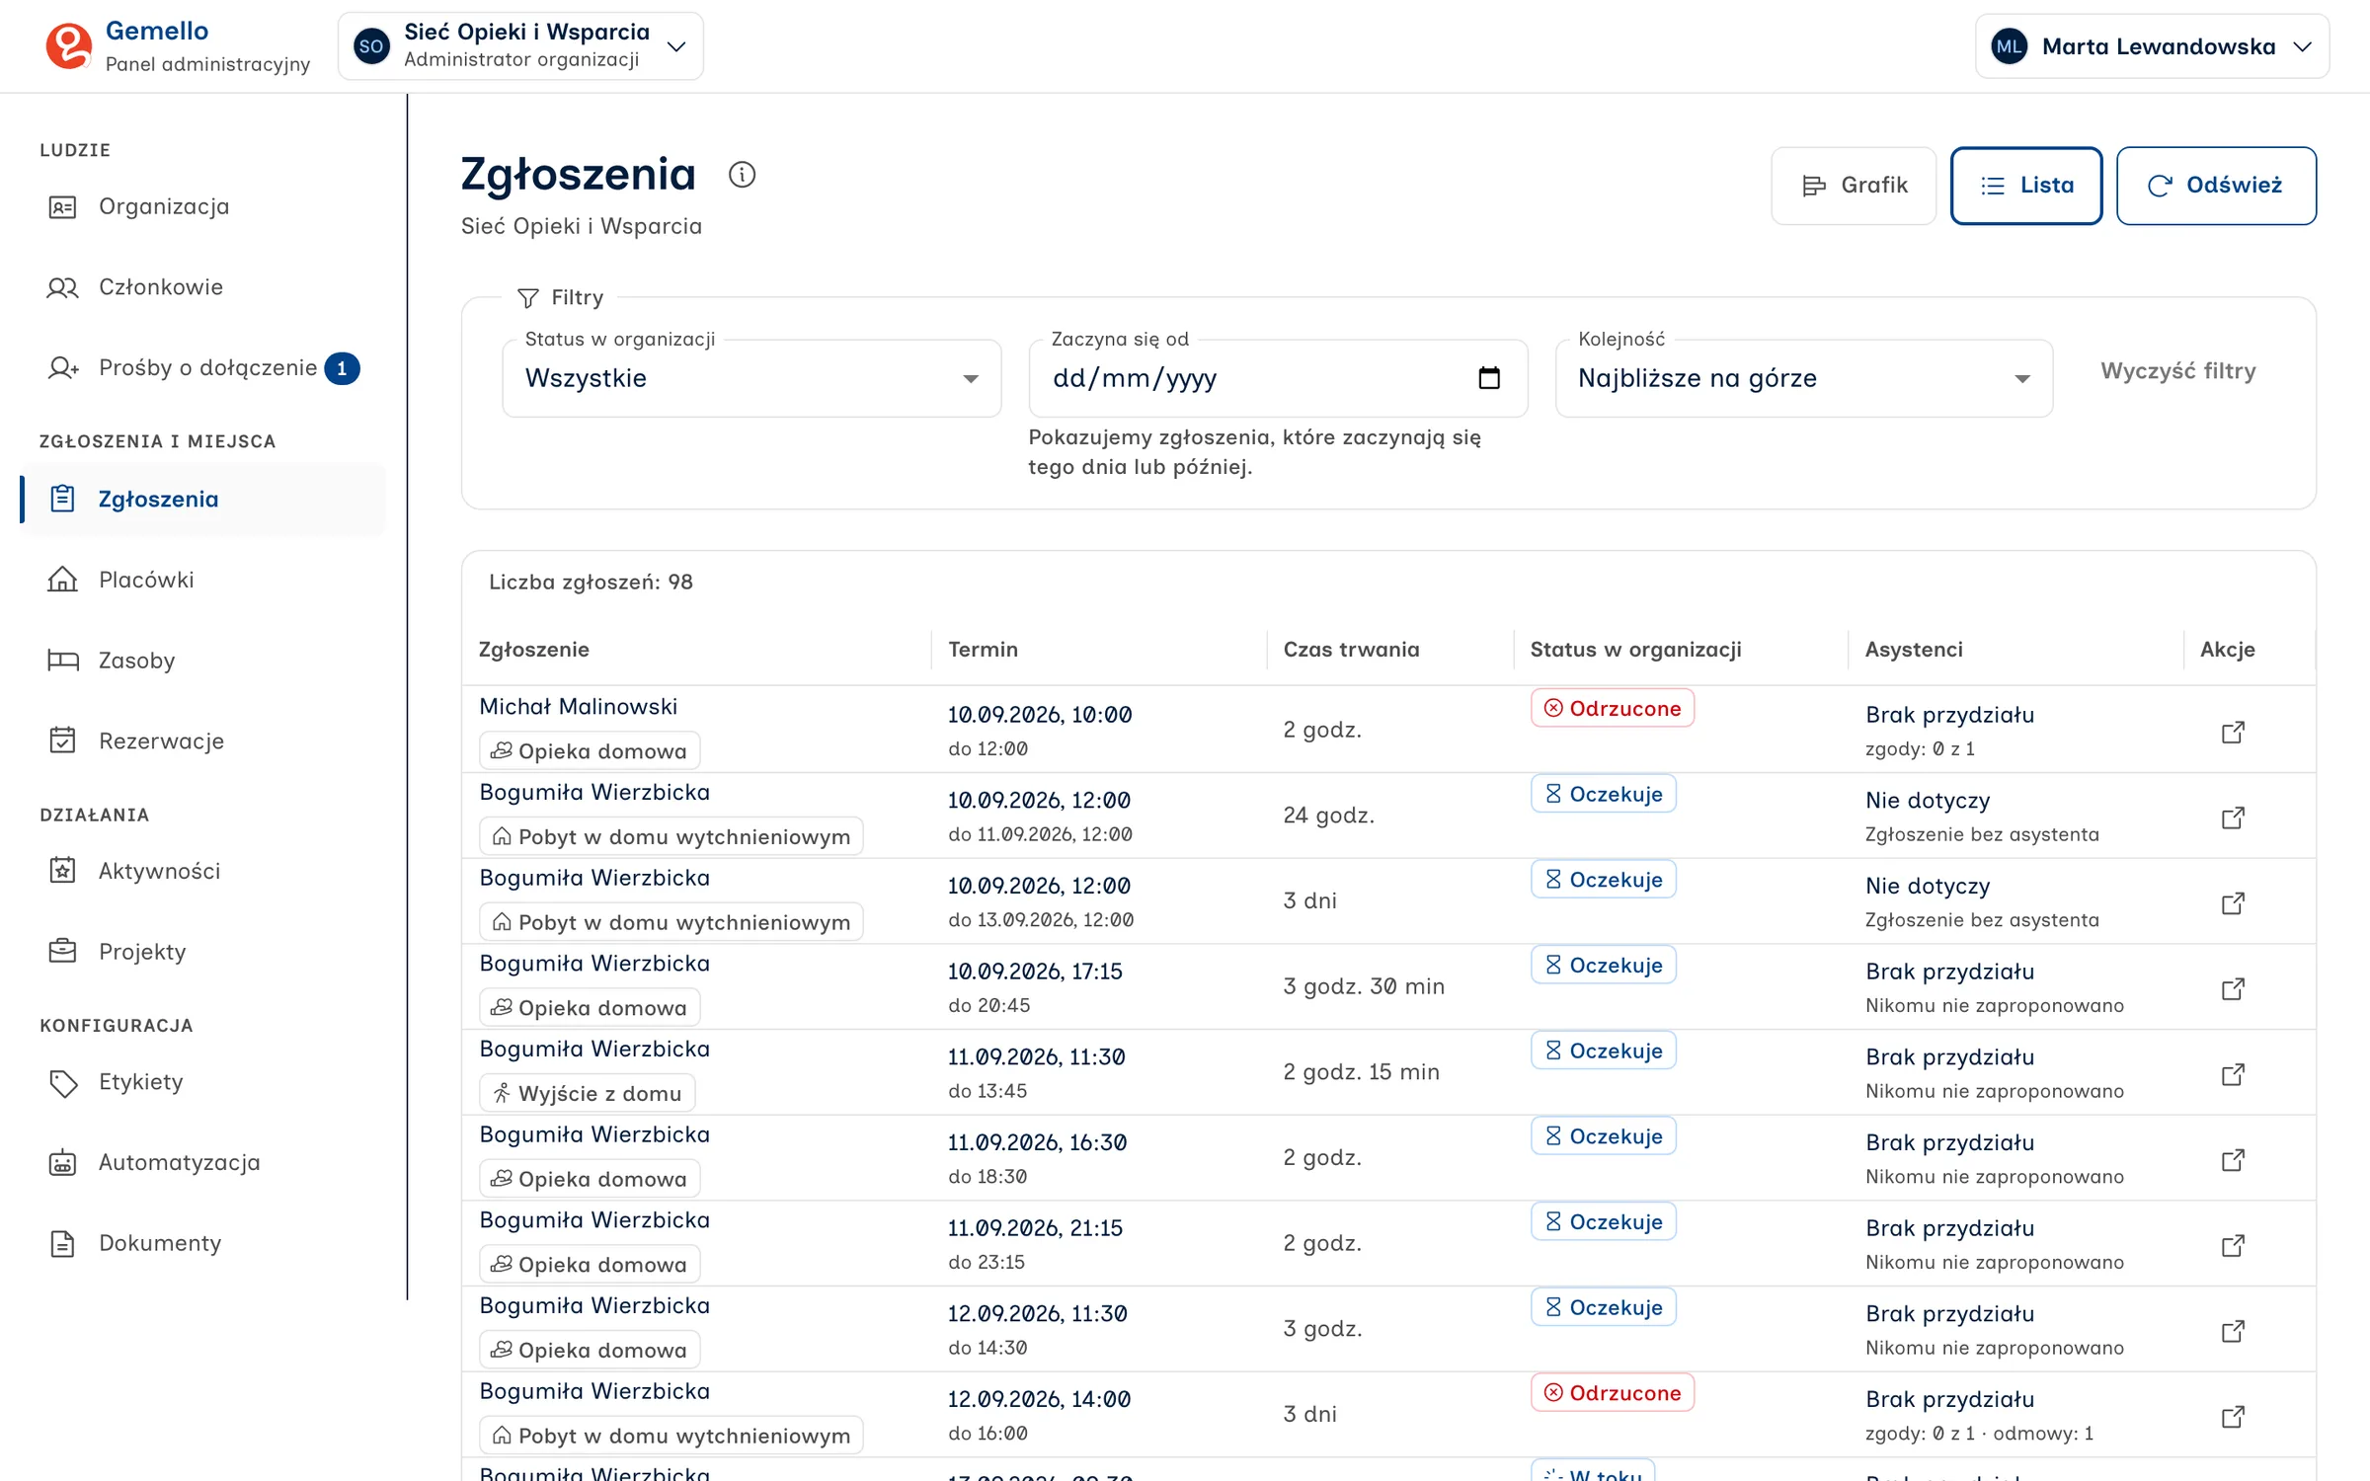Image resolution: width=2370 pixels, height=1481 pixels.
Task: Open Członkowie sidebar item
Action: [203, 287]
